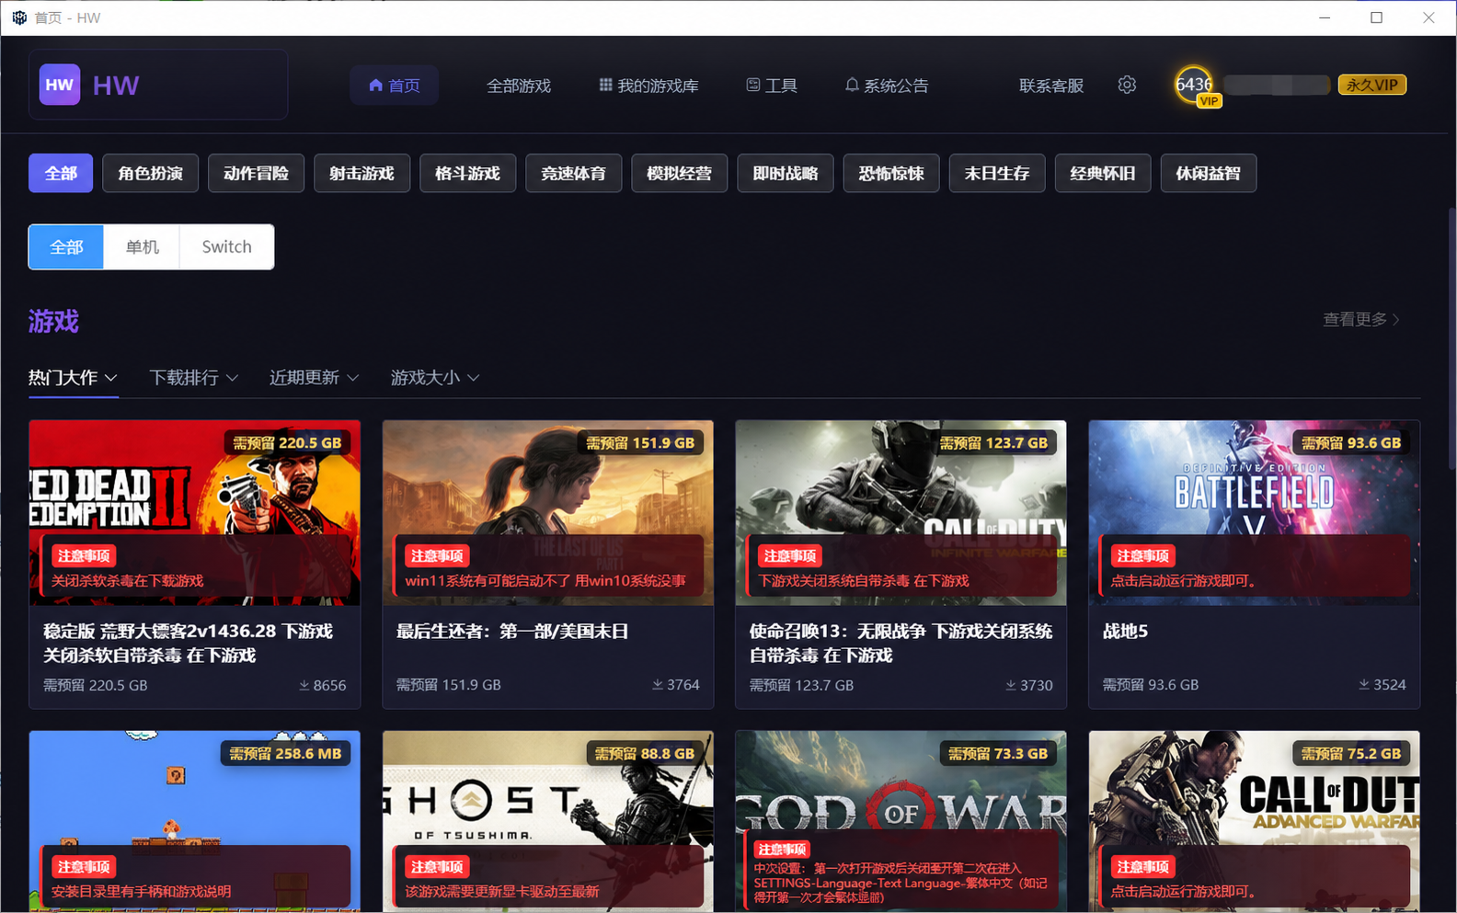
Task: Click the app icon in title bar
Action: [x=19, y=17]
